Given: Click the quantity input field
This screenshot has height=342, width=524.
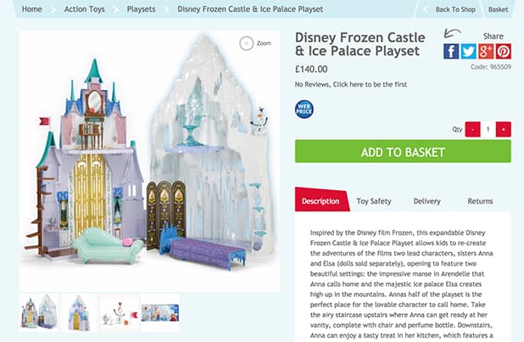Looking at the screenshot, I should [x=488, y=129].
